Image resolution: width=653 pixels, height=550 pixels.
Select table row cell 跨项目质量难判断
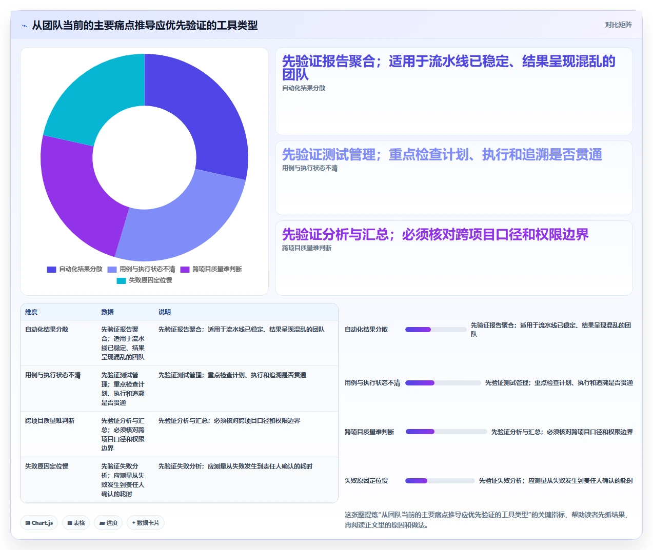(50, 421)
